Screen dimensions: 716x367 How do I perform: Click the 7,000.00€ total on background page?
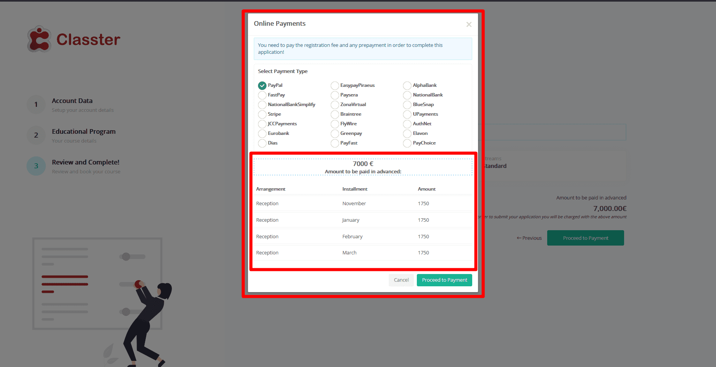coord(609,209)
